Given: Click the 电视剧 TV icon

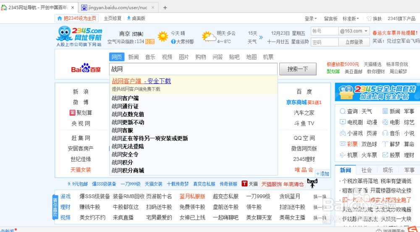Looking at the screenshot, I should point(342,122).
